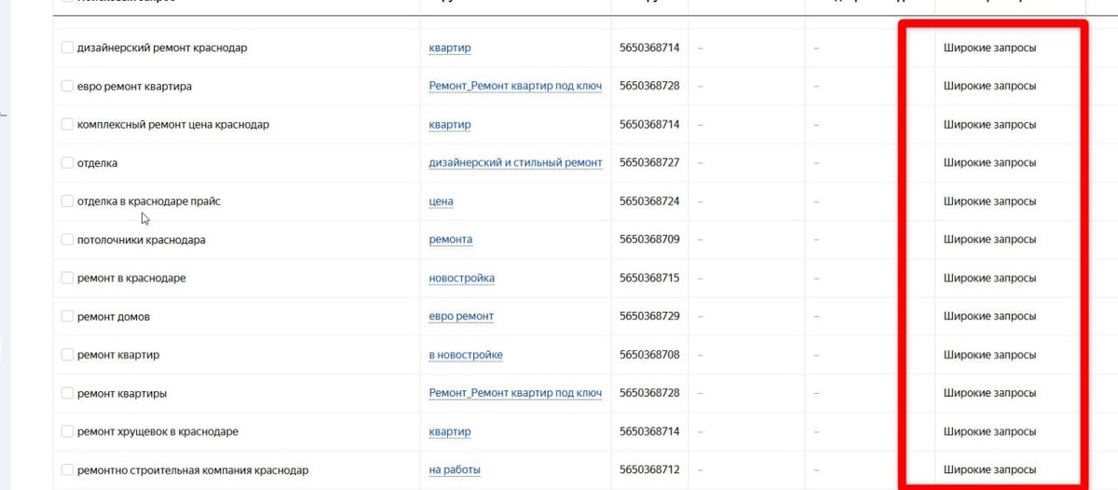Toggle checkbox for 'ремонт квартир' query
Image resolution: width=1118 pixels, height=490 pixels.
pyautogui.click(x=67, y=355)
